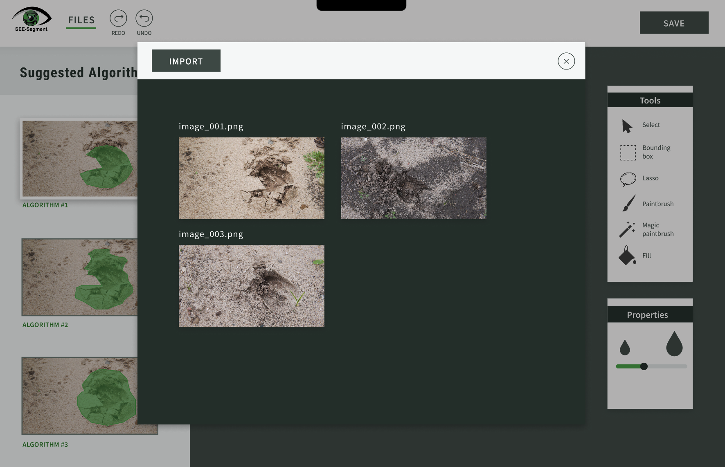Open image_001.png thumbnail

[x=252, y=178]
